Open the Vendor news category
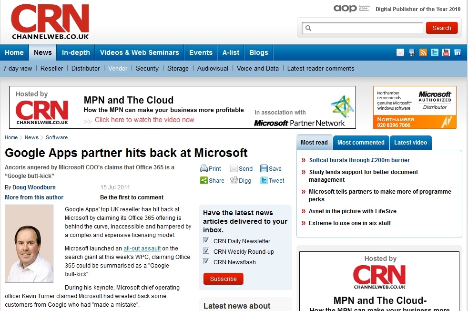 118,68
